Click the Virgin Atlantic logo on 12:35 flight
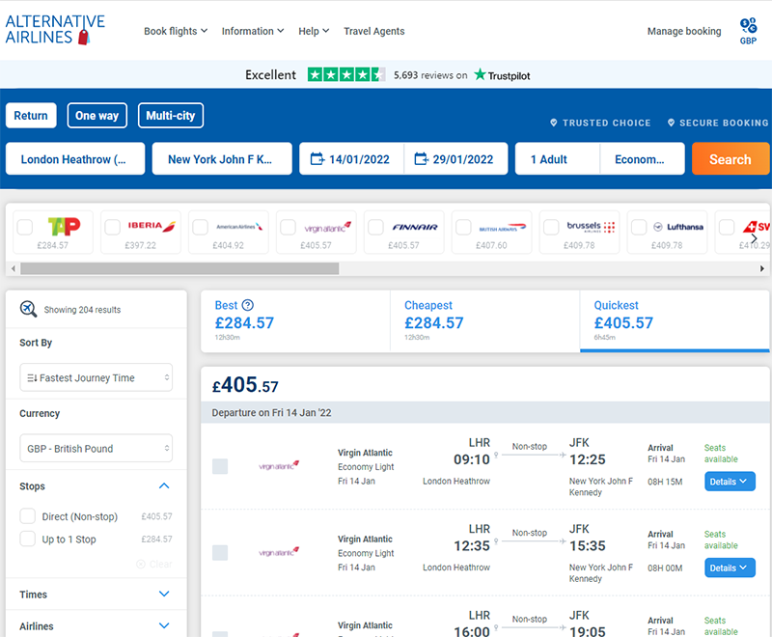Viewport: 772px width, 637px height. click(279, 552)
